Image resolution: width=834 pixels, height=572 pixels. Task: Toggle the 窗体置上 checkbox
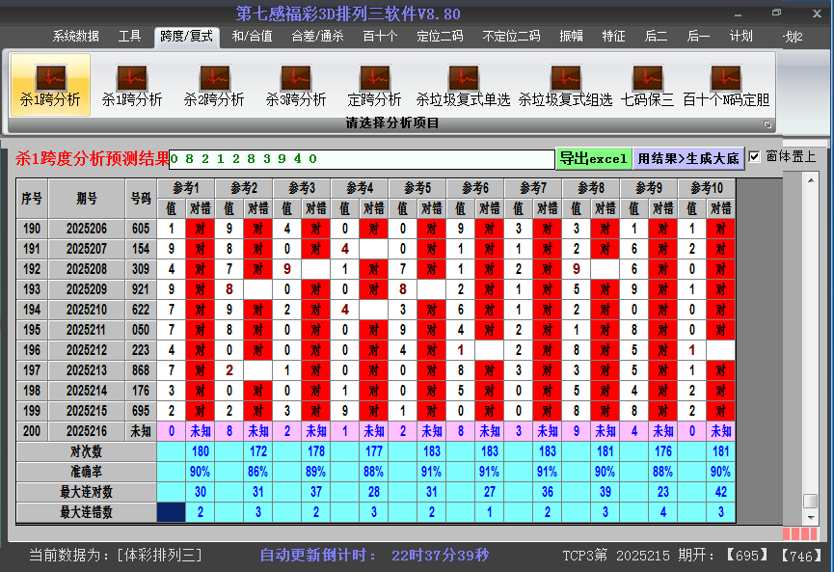[754, 157]
